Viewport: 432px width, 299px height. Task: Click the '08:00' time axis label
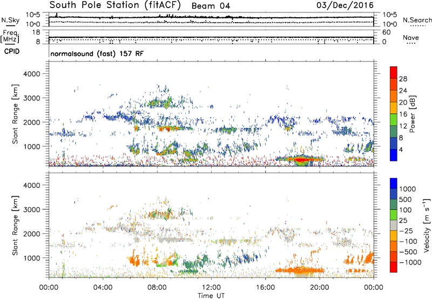[x=157, y=288]
